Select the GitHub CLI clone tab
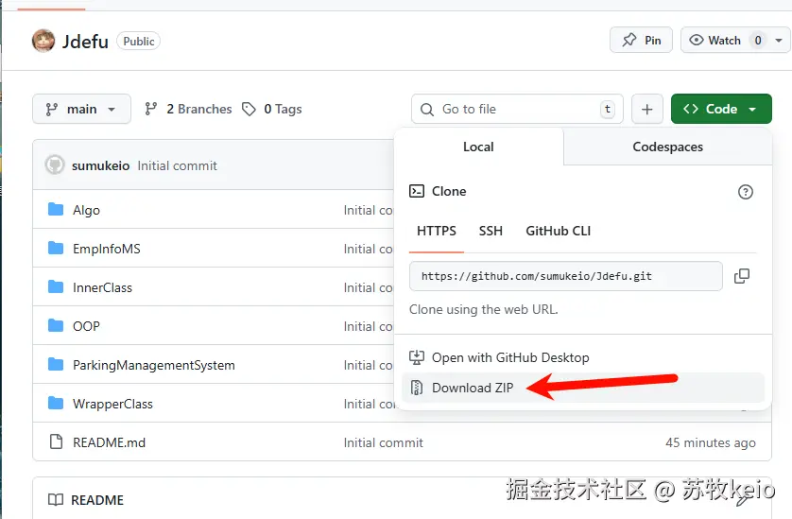 coord(559,231)
